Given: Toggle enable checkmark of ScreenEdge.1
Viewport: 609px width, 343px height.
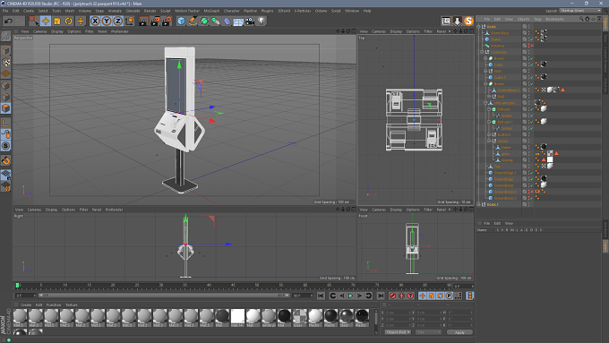Looking at the screenshot, I should click(531, 173).
